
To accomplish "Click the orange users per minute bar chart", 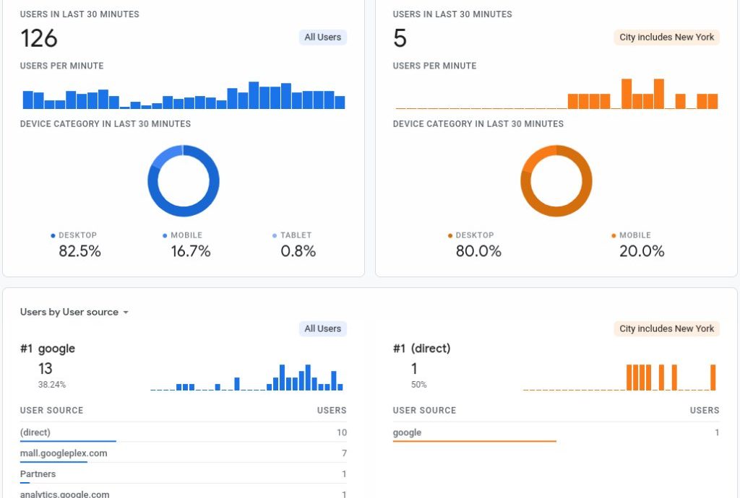I will (556, 95).
